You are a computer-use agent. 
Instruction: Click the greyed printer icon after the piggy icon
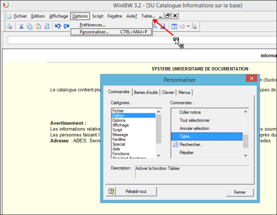(194, 26)
